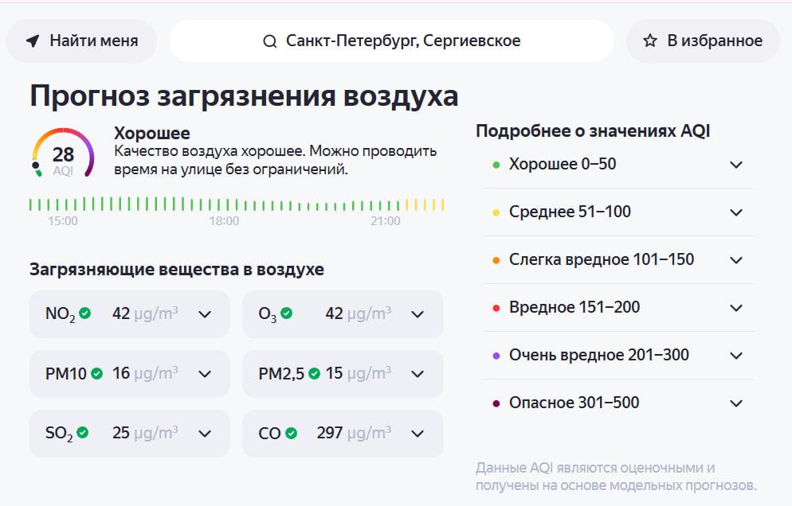
Task: Click green checkmark next to NO2
Action: tap(85, 313)
